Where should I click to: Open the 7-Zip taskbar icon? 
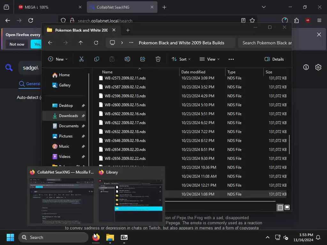[x=124, y=237]
